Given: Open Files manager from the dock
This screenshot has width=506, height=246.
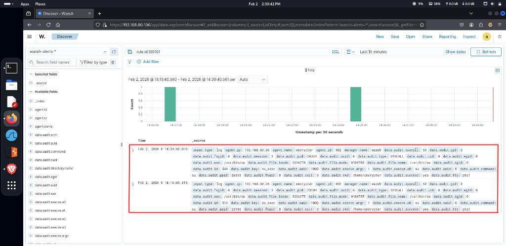Looking at the screenshot, I should click(12, 85).
